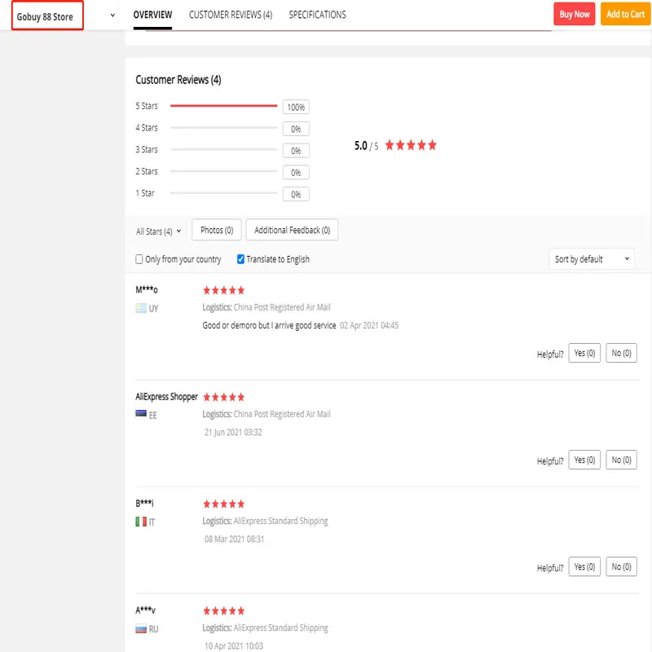Click the Uruguay flag icon next to UY
This screenshot has width=652, height=652.
[x=141, y=308]
